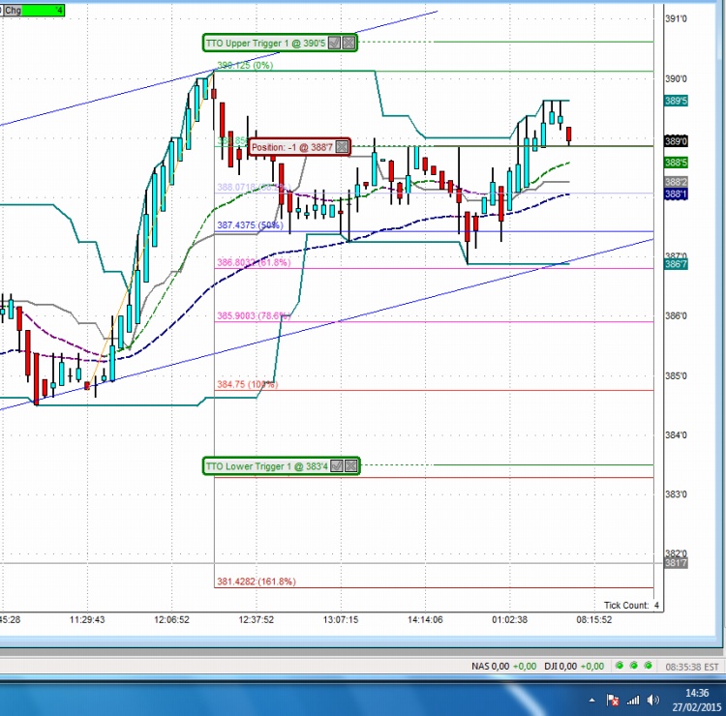726x716 pixels.
Task: Click the 13:07:15 time axis label
Action: (341, 619)
